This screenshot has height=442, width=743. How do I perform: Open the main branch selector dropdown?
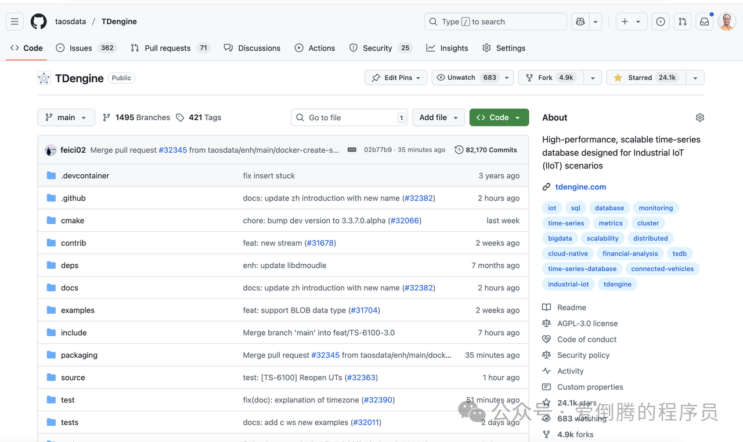(66, 117)
